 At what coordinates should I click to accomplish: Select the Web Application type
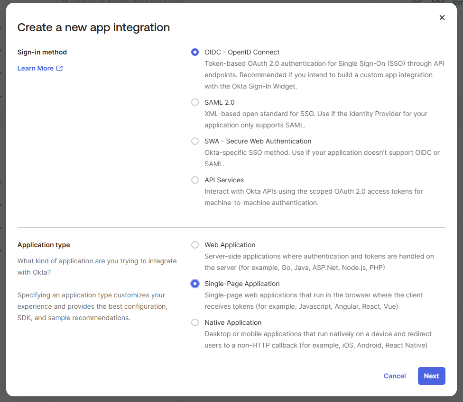pos(195,245)
